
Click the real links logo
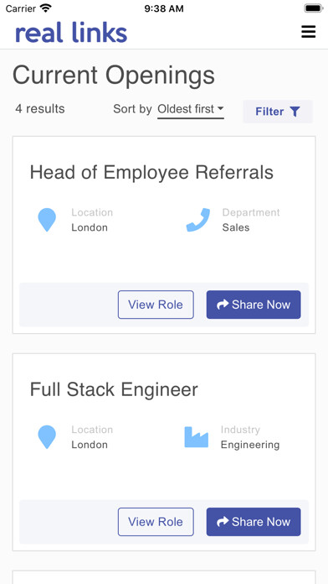(x=71, y=33)
